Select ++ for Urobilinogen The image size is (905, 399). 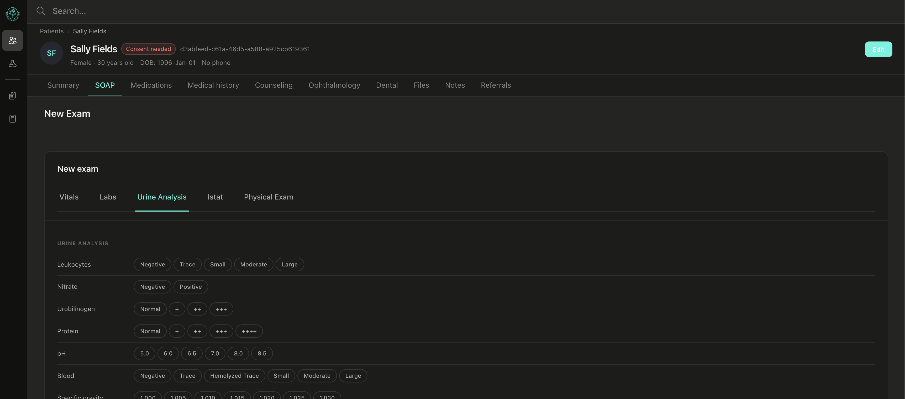pos(197,309)
